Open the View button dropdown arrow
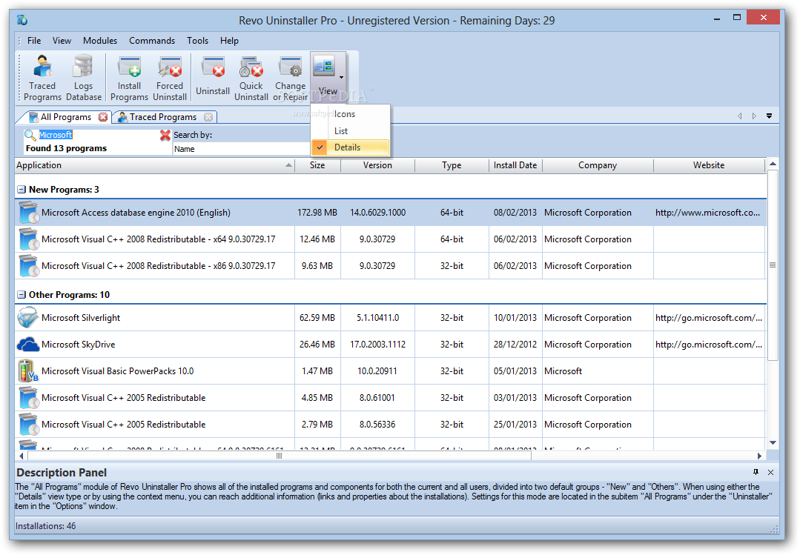The image size is (800, 555). click(x=341, y=76)
